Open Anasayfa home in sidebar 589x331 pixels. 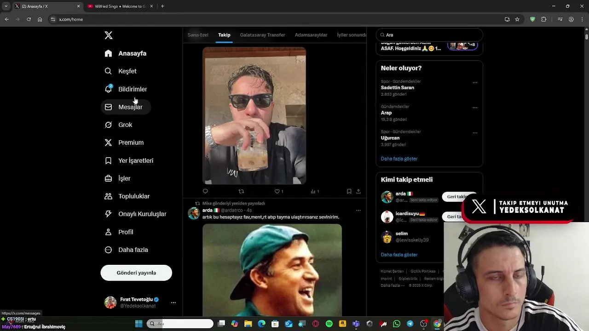tap(125, 53)
